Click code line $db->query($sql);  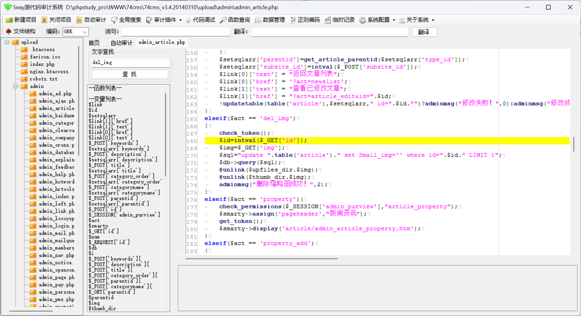tap(250, 163)
